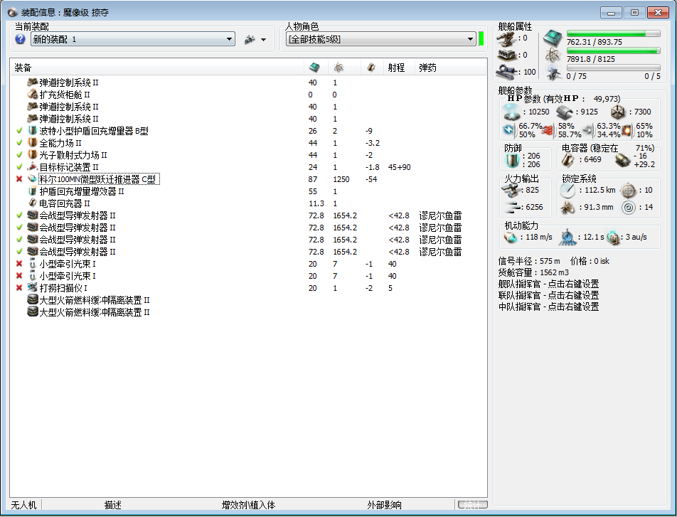677x517 pixels.
Task: Click the max locked targets icon showing 10
Action: pyautogui.click(x=628, y=191)
